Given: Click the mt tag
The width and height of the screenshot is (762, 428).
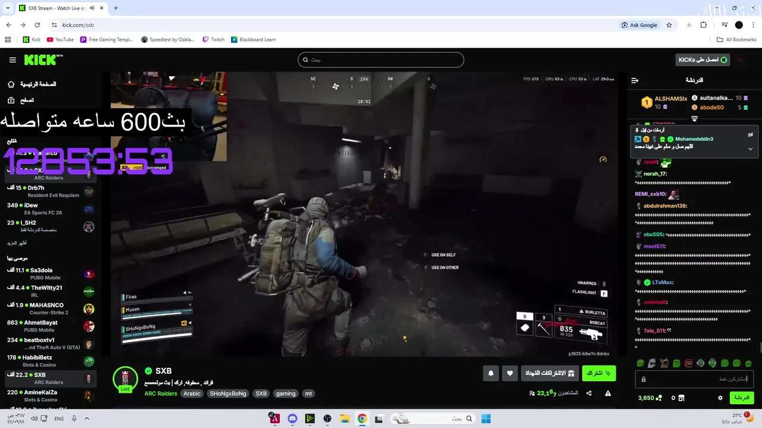Looking at the screenshot, I should click(x=308, y=394).
